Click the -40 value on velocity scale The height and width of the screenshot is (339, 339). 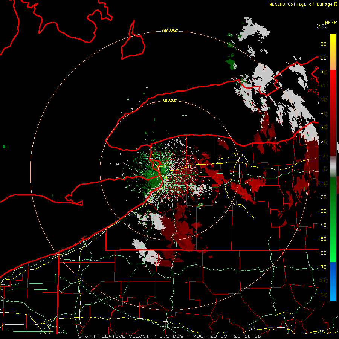click(322, 225)
